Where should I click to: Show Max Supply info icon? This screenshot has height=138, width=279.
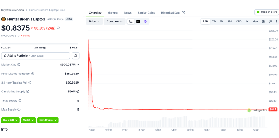19,110
